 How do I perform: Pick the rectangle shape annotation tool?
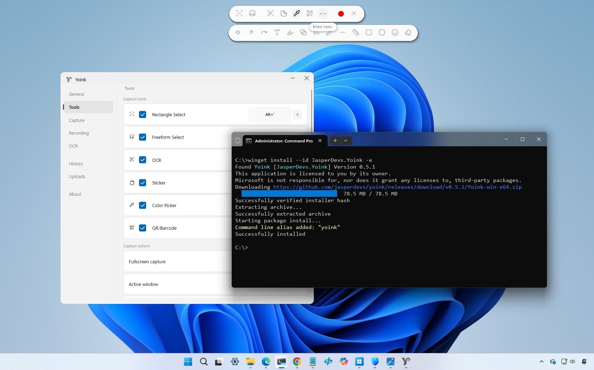click(x=369, y=33)
